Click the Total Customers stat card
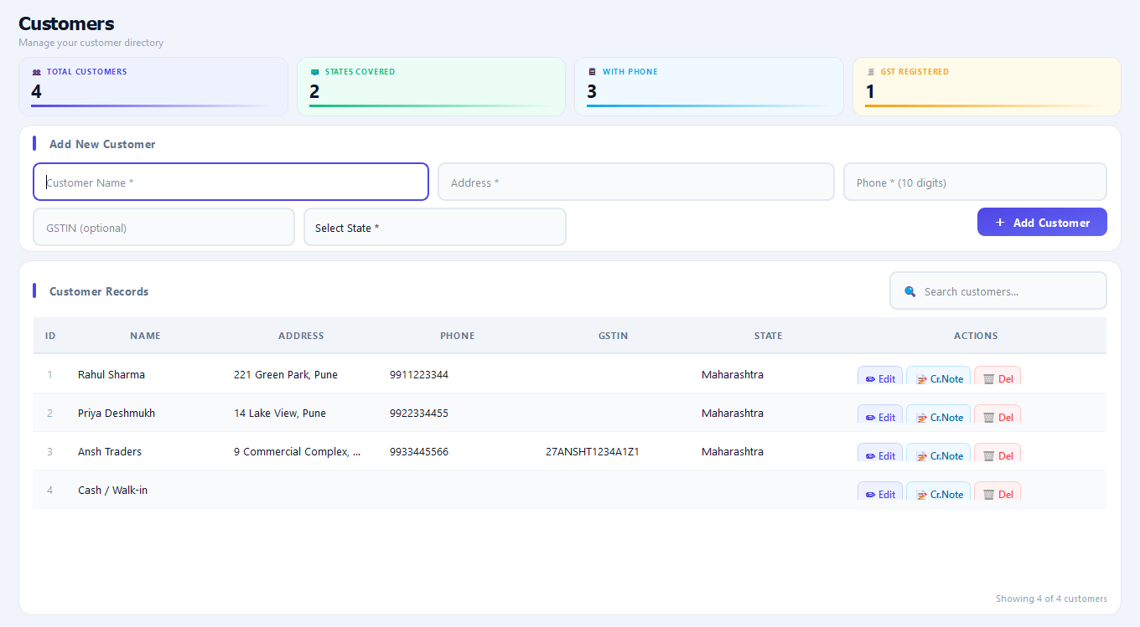The height and width of the screenshot is (627, 1140). 153,86
